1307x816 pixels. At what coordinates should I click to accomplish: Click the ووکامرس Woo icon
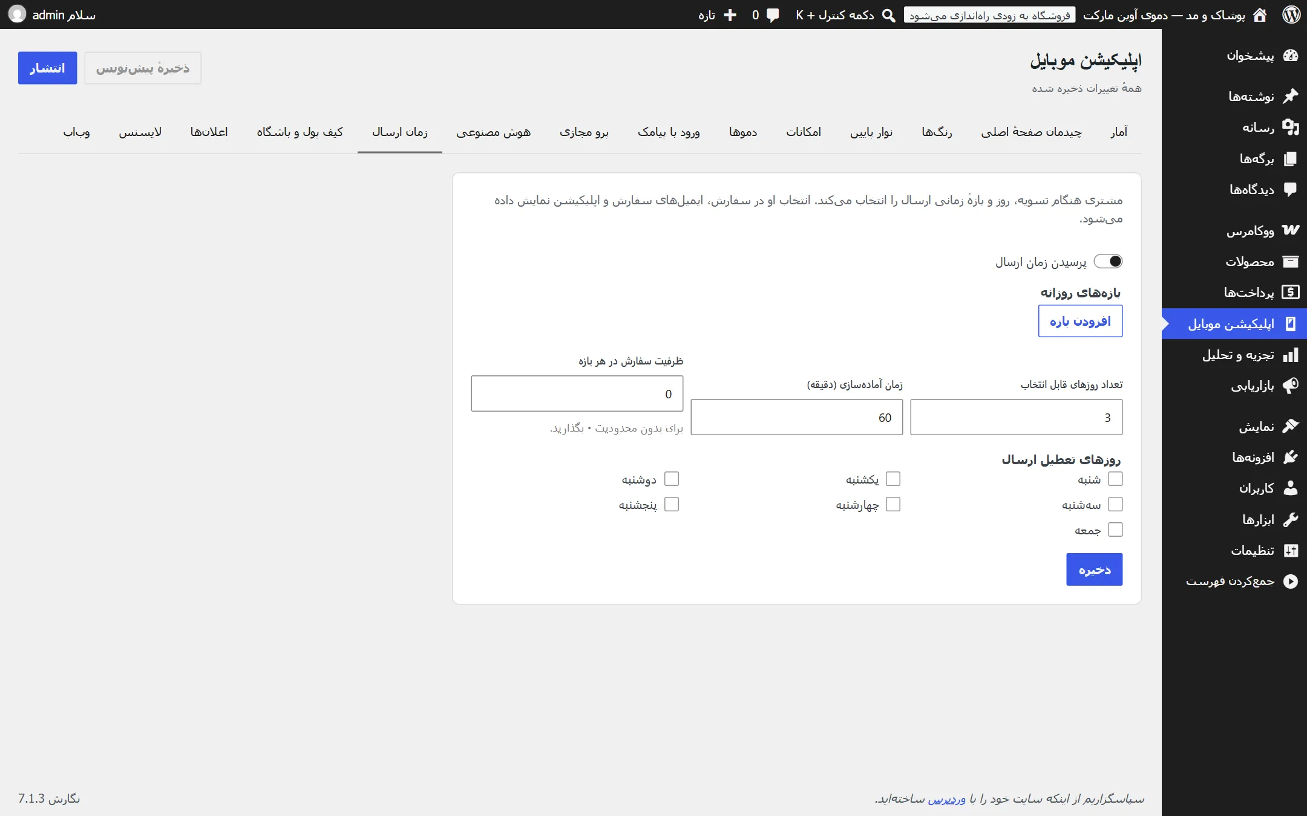[1291, 230]
